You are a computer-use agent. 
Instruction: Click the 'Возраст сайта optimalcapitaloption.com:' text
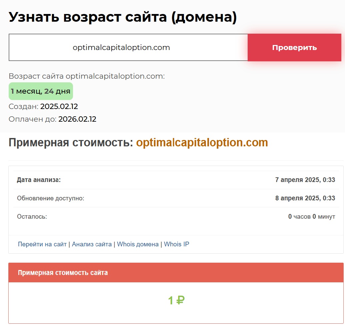(x=87, y=76)
